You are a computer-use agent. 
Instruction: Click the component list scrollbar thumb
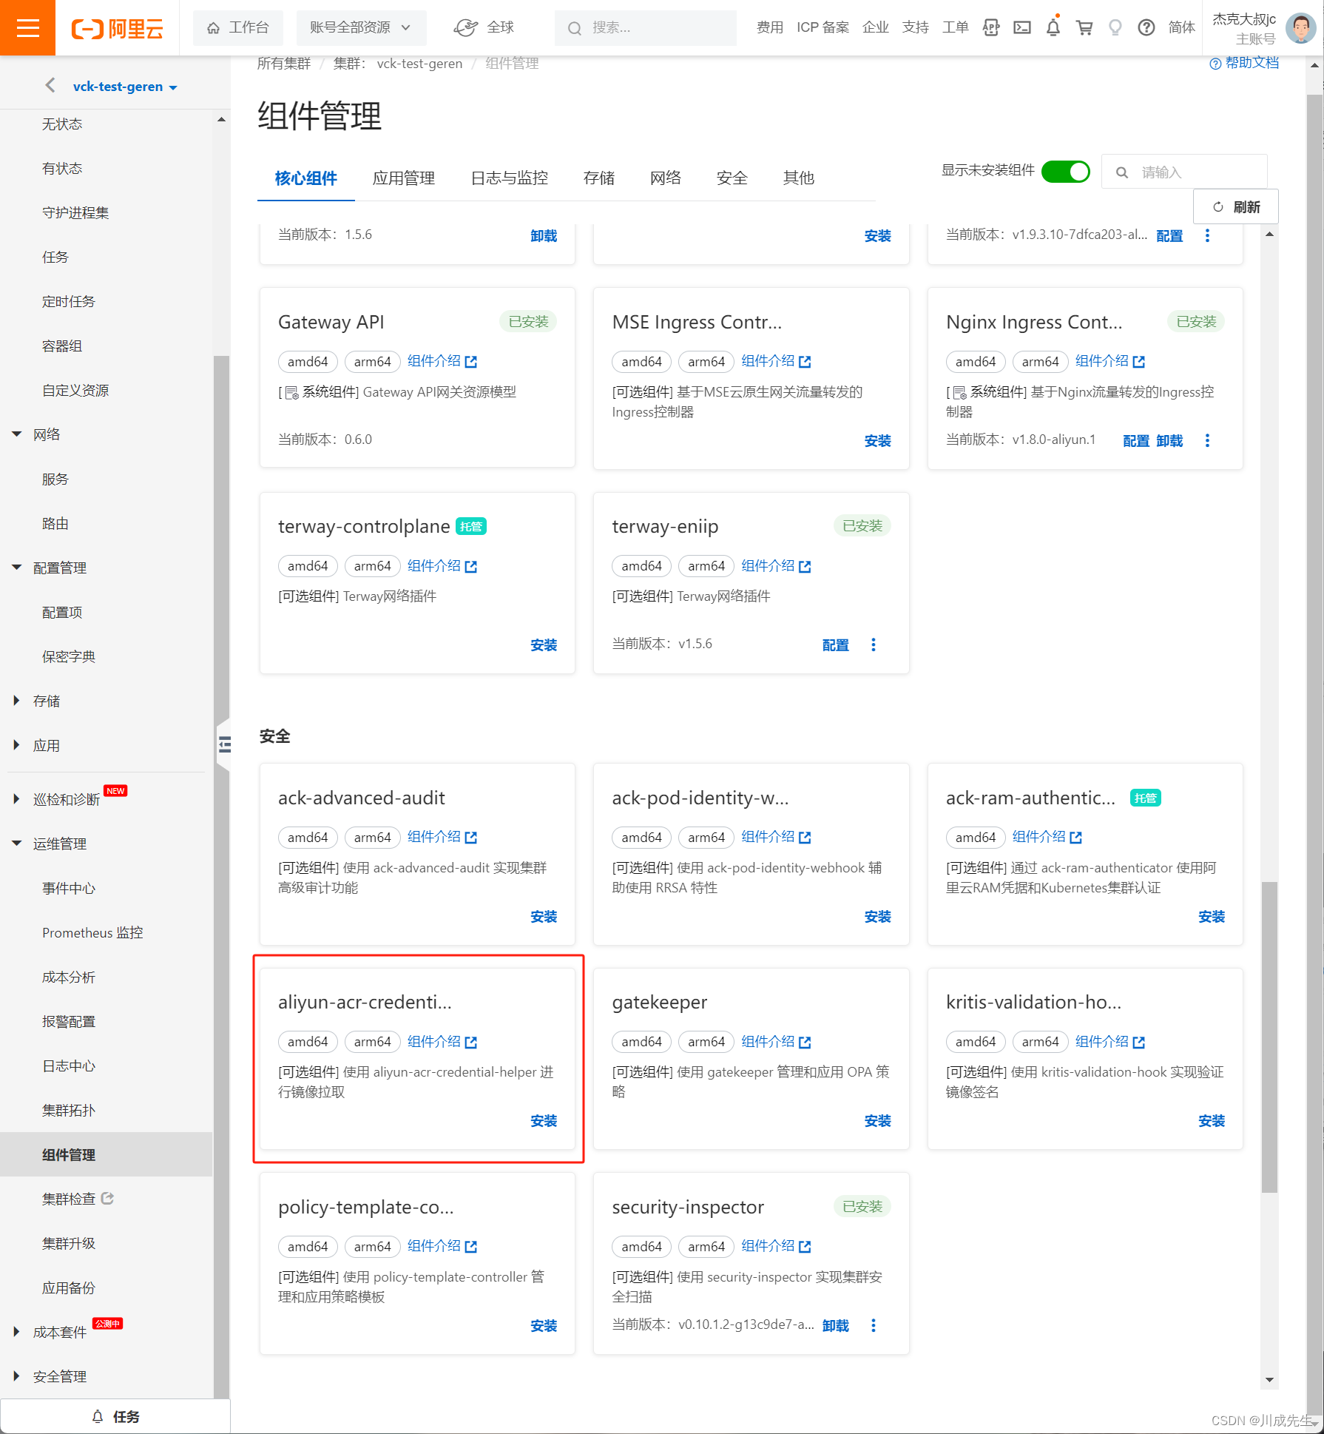pos(1269,1036)
